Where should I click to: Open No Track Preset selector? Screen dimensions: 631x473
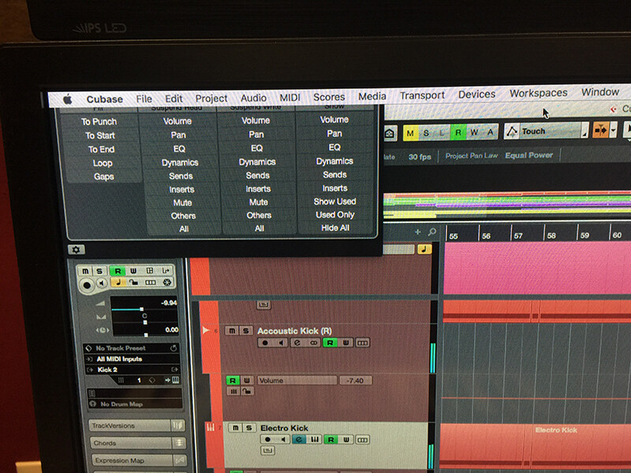point(131,348)
